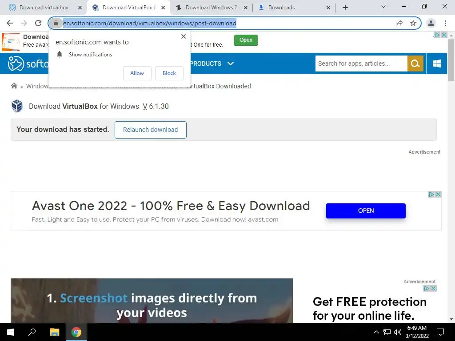Image resolution: width=455 pixels, height=341 pixels.
Task: Go to the home breadcrumb icon
Action: click(14, 86)
